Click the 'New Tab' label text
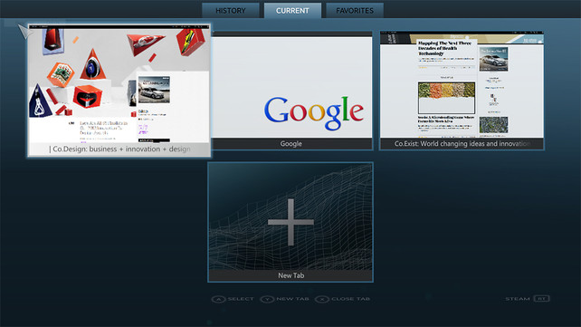The height and width of the screenshot is (327, 581). pyautogui.click(x=290, y=275)
